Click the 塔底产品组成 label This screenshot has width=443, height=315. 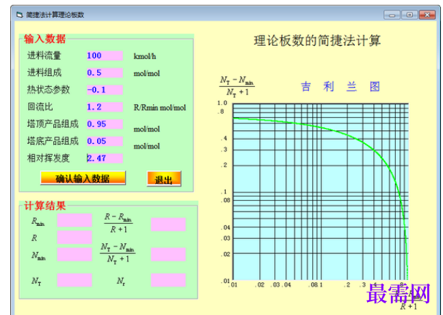point(53,141)
